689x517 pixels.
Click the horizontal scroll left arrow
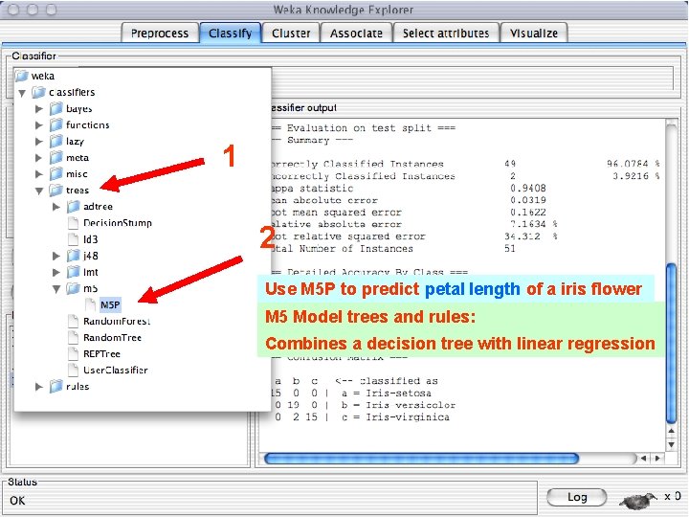643,458
